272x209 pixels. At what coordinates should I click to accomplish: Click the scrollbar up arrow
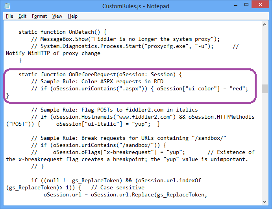pyautogui.click(x=265, y=25)
